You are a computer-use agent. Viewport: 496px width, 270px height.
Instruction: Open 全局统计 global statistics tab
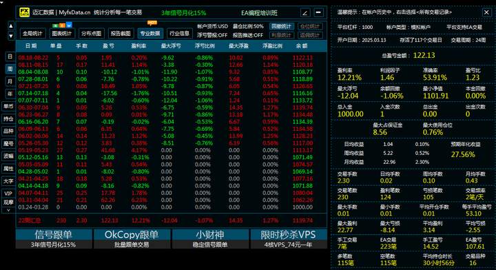[32, 33]
